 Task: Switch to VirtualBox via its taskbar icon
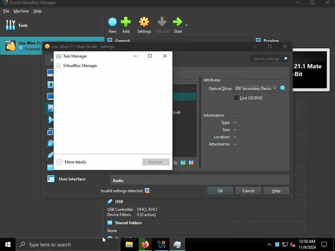[161, 244]
